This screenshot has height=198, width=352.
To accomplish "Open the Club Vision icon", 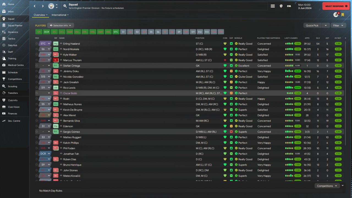I will (x=4, y=107).
